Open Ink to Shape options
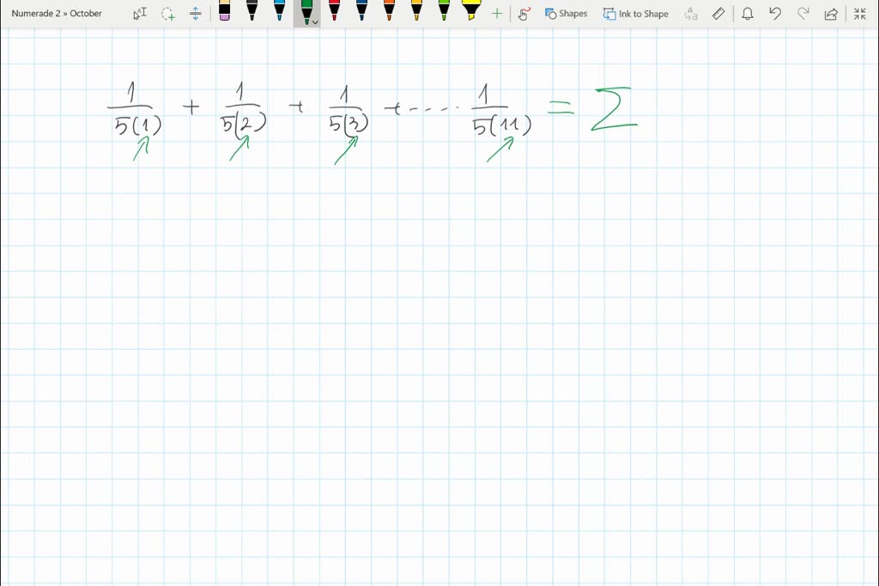This screenshot has width=879, height=586. 635,13
